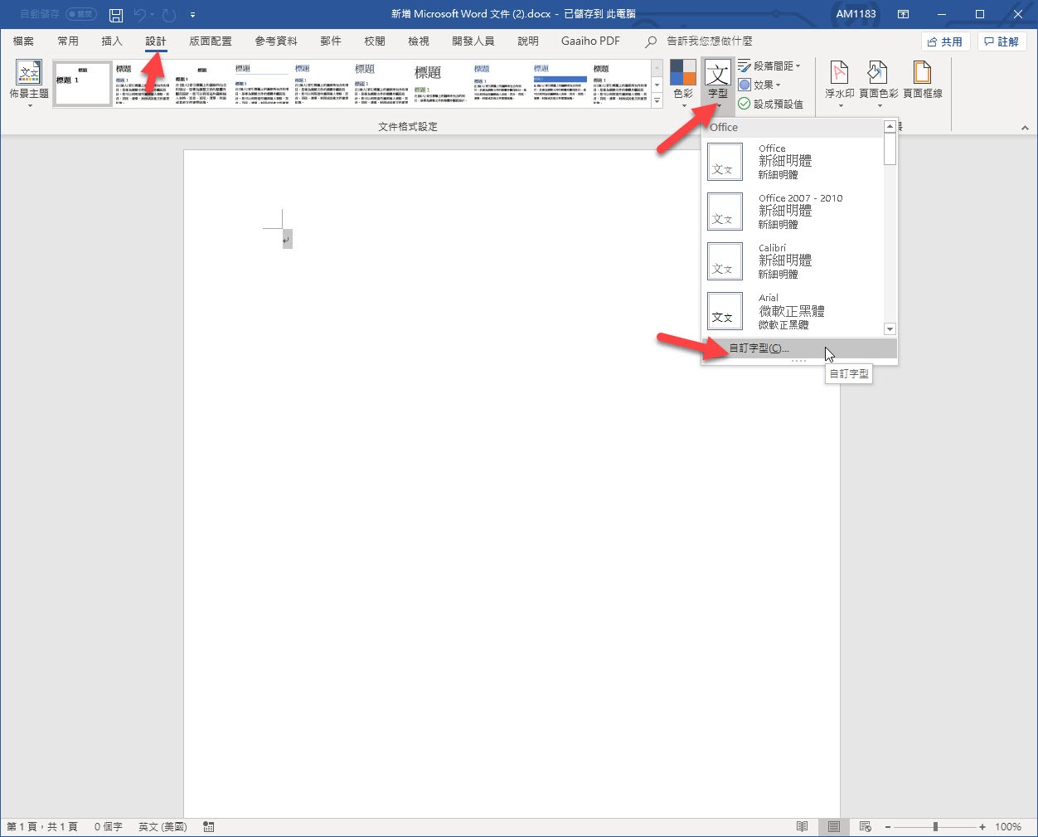Choose the Calibri font theme
This screenshot has height=837, width=1038.
click(x=793, y=261)
